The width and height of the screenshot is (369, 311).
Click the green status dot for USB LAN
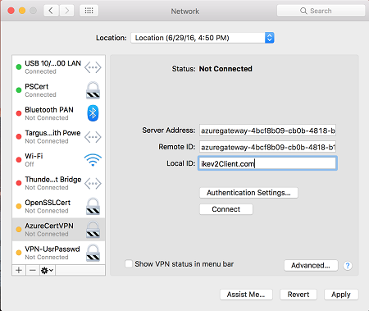pyautogui.click(x=19, y=66)
